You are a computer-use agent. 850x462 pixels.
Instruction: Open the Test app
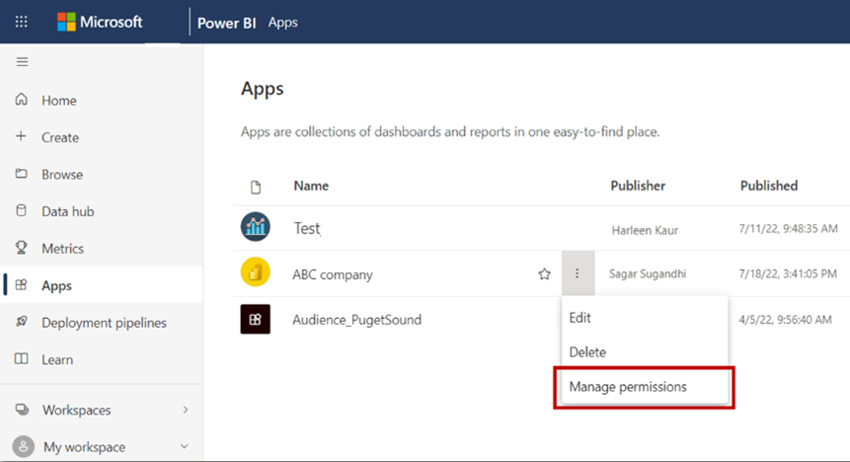(307, 228)
